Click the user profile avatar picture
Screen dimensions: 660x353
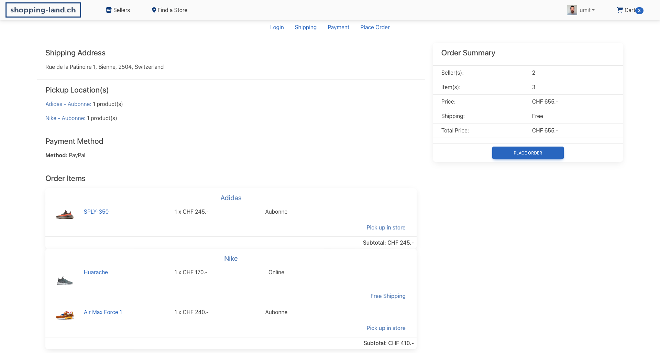coord(572,10)
